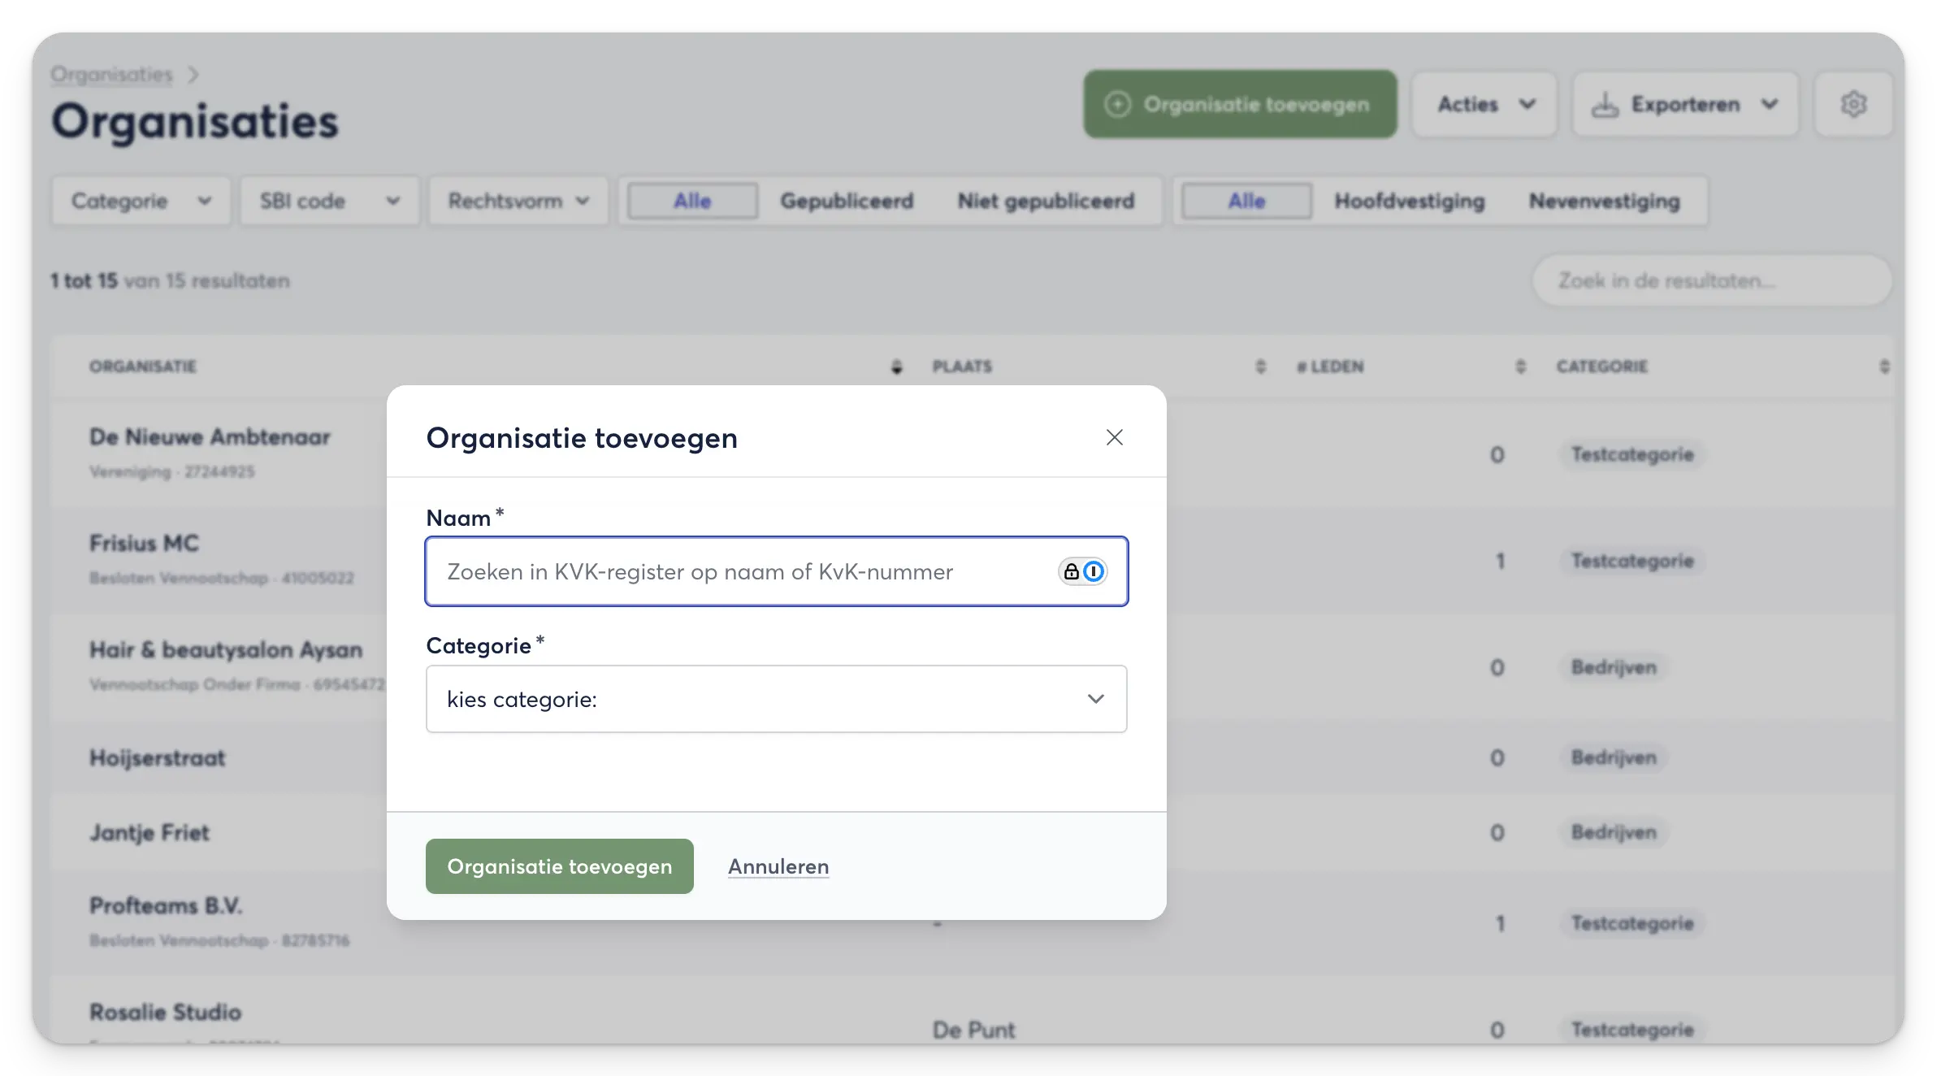Expand the Rechtsvorm filter
1937x1076 pixels.
tap(518, 201)
